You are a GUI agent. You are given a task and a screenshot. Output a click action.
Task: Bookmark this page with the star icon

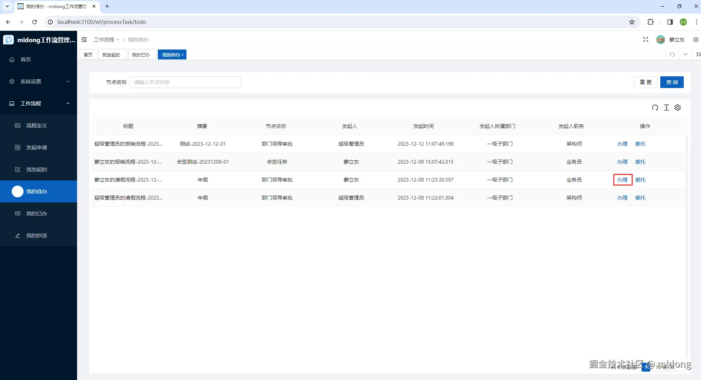pyautogui.click(x=632, y=22)
